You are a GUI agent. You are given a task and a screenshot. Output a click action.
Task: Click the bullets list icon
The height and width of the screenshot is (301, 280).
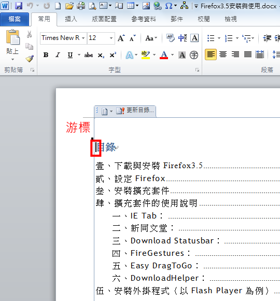point(211,38)
